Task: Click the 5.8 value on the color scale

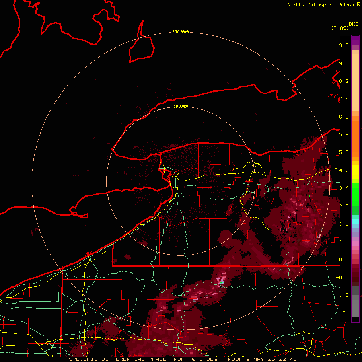Action: pos(344,134)
